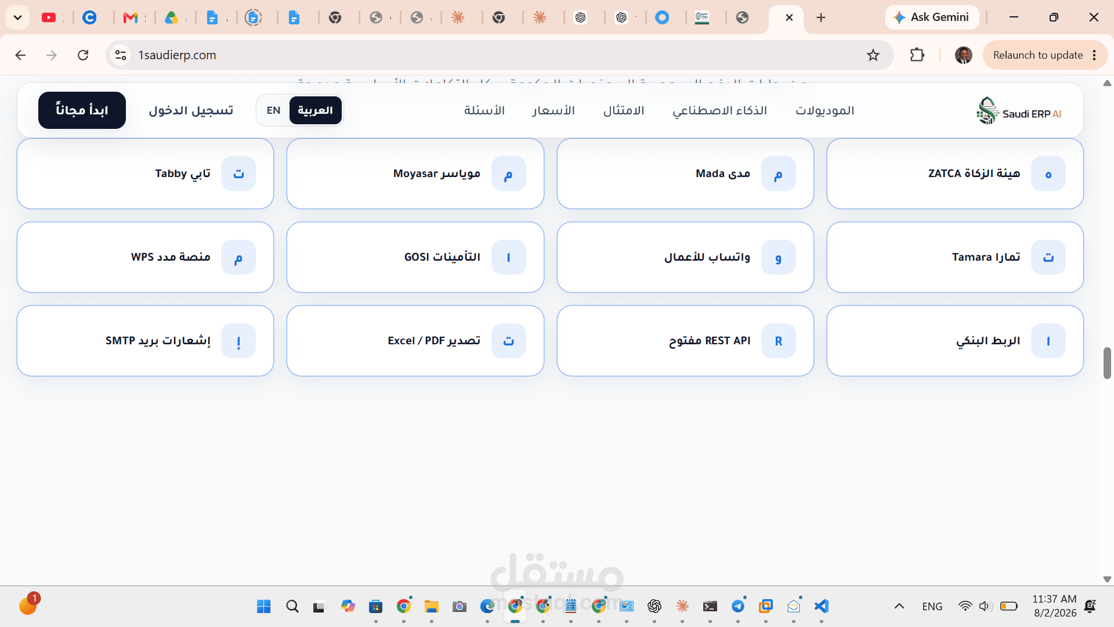Open Terminal from the taskbar
Screen dimensions: 1114x627
pos(710,607)
